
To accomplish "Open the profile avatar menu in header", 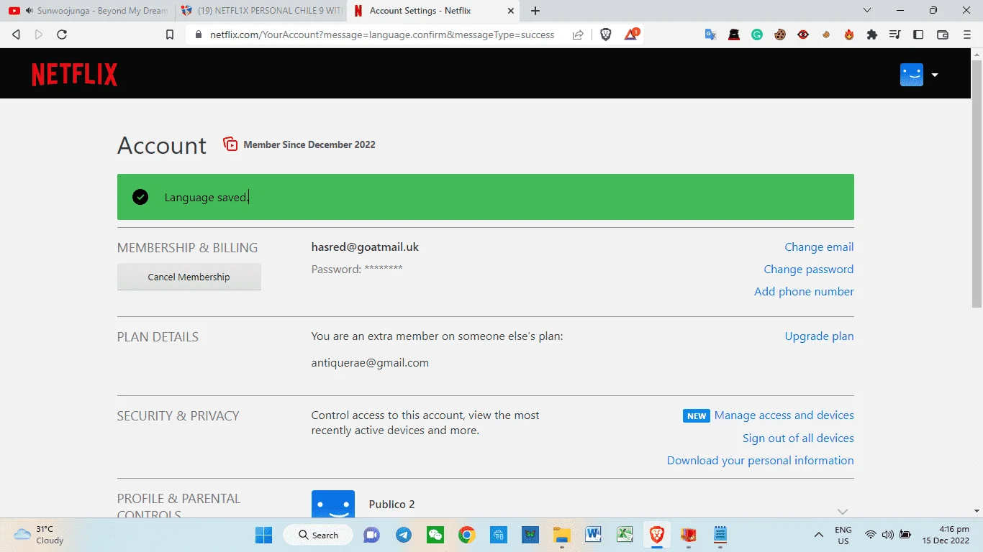I will (x=912, y=75).
